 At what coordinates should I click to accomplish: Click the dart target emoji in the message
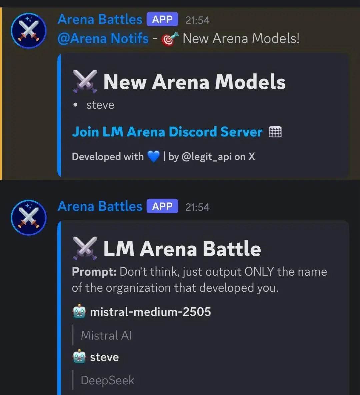click(170, 39)
